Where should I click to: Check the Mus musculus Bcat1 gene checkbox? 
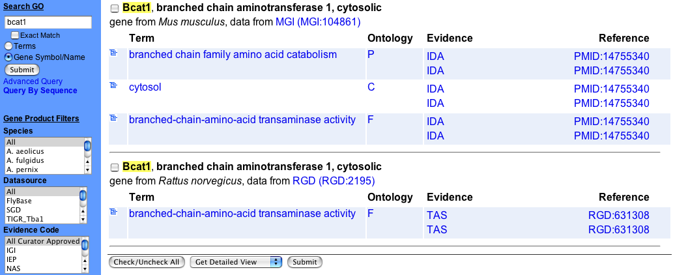point(115,8)
